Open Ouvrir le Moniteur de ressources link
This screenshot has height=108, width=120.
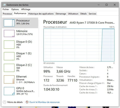(44, 102)
